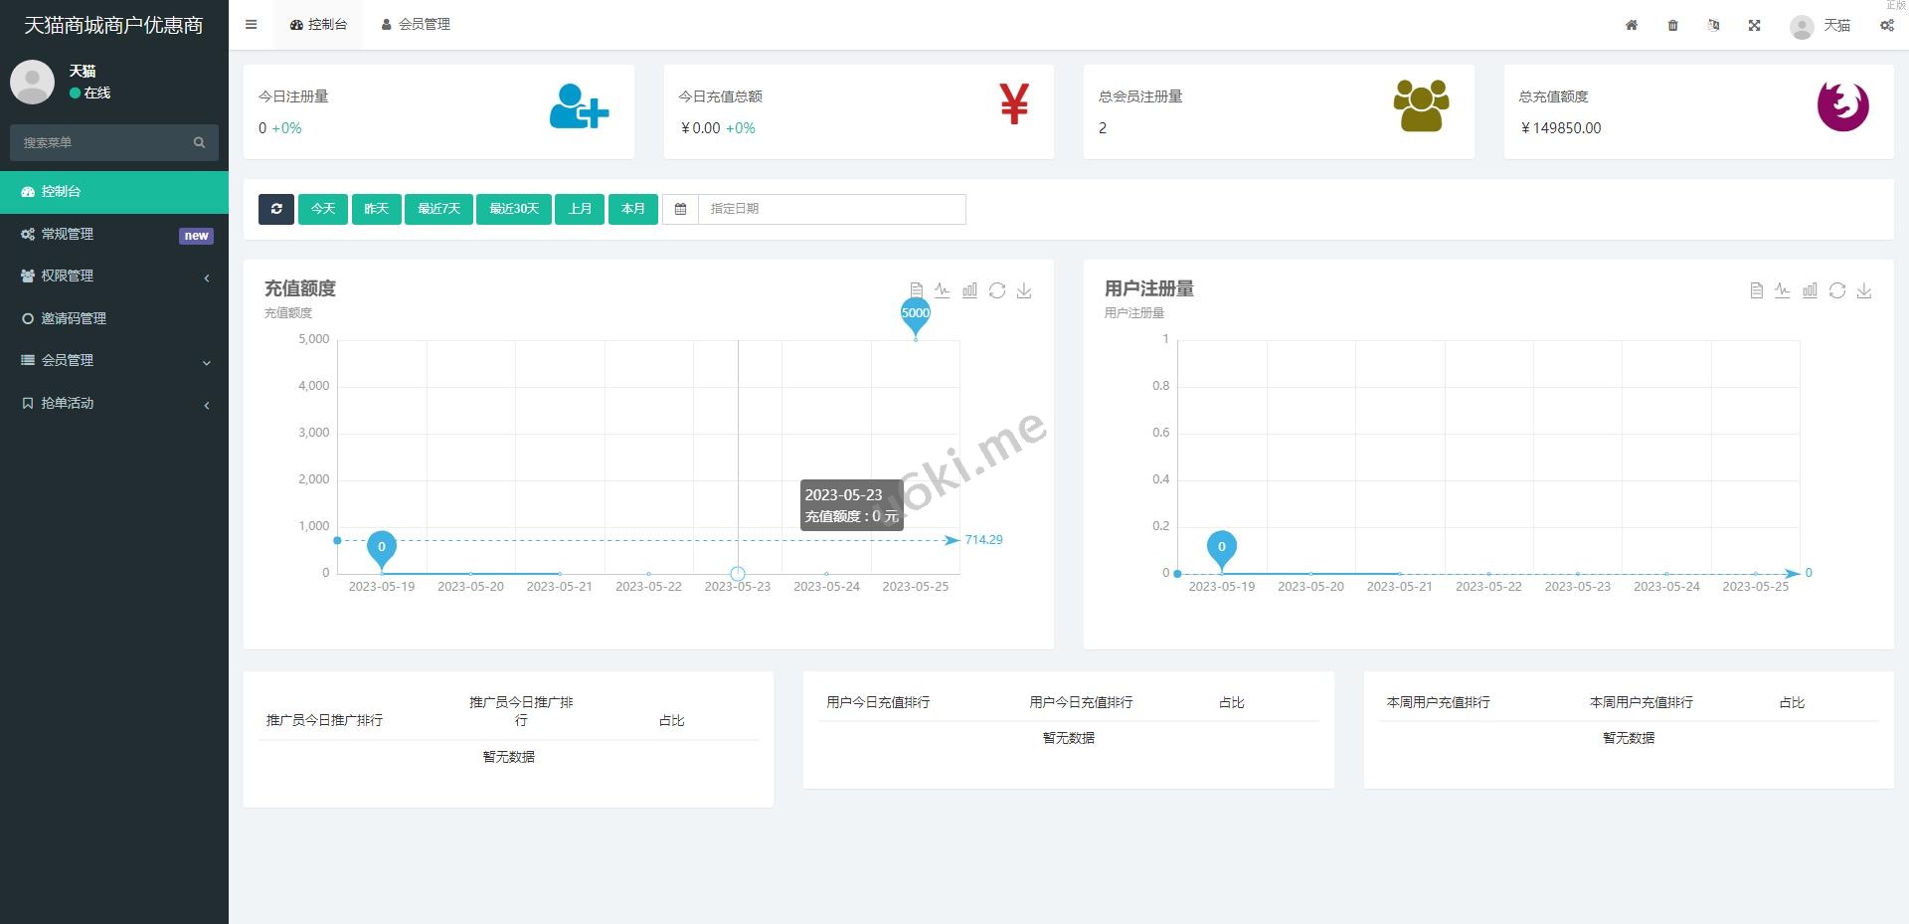
Task: Download 充值额度 chart as image
Action: coord(1024,290)
